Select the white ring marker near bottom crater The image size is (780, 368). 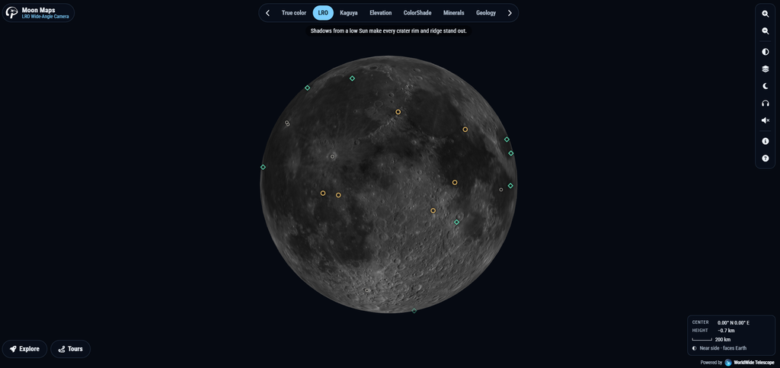(367, 290)
